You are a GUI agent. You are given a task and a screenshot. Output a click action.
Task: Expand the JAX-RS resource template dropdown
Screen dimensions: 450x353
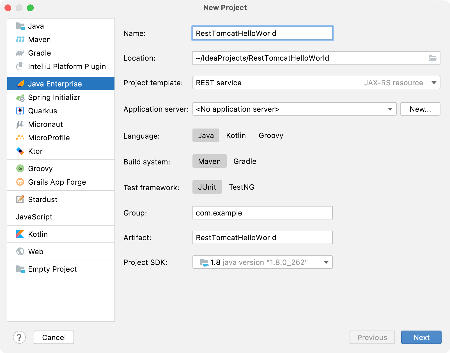coord(433,83)
